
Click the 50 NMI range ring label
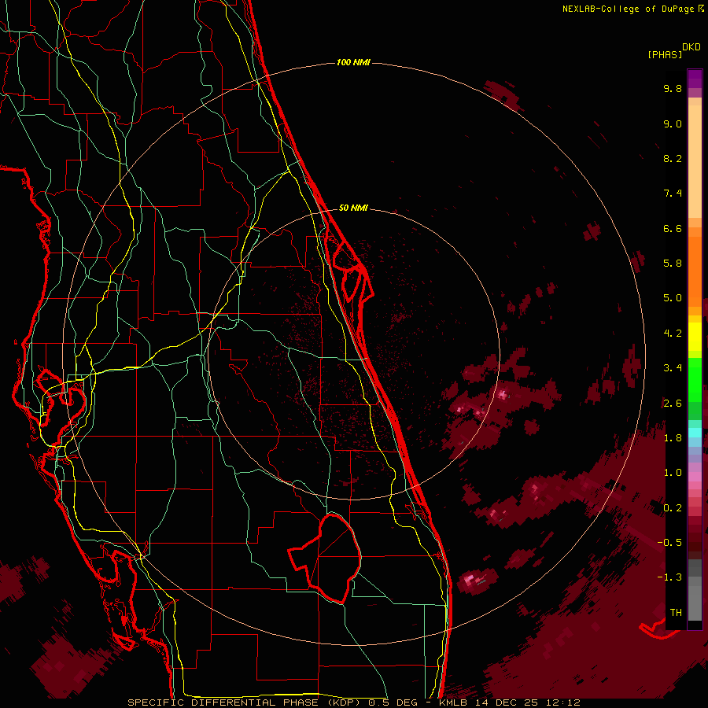[353, 208]
